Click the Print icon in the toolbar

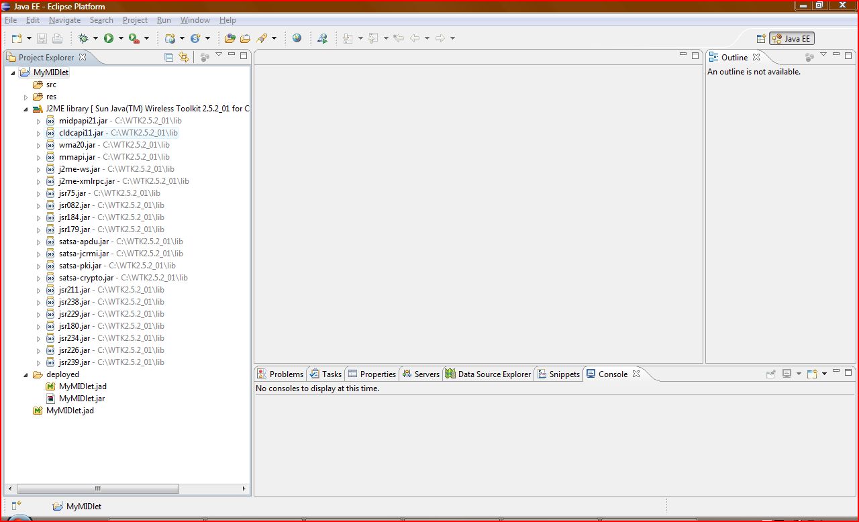pos(56,38)
